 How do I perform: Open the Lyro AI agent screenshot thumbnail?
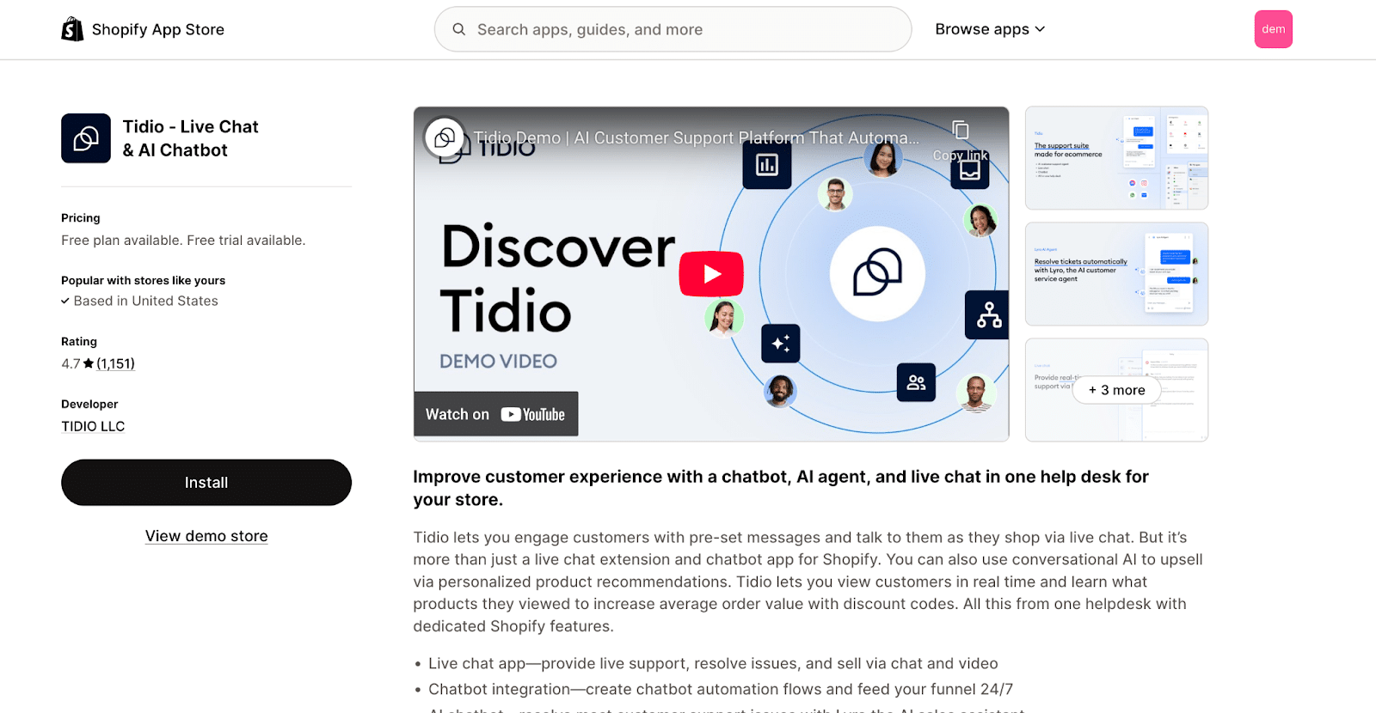[1116, 274]
